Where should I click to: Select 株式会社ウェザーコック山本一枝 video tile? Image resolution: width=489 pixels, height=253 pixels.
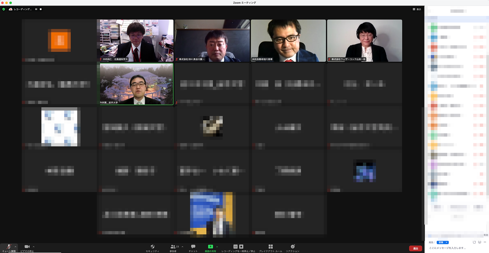click(x=365, y=41)
